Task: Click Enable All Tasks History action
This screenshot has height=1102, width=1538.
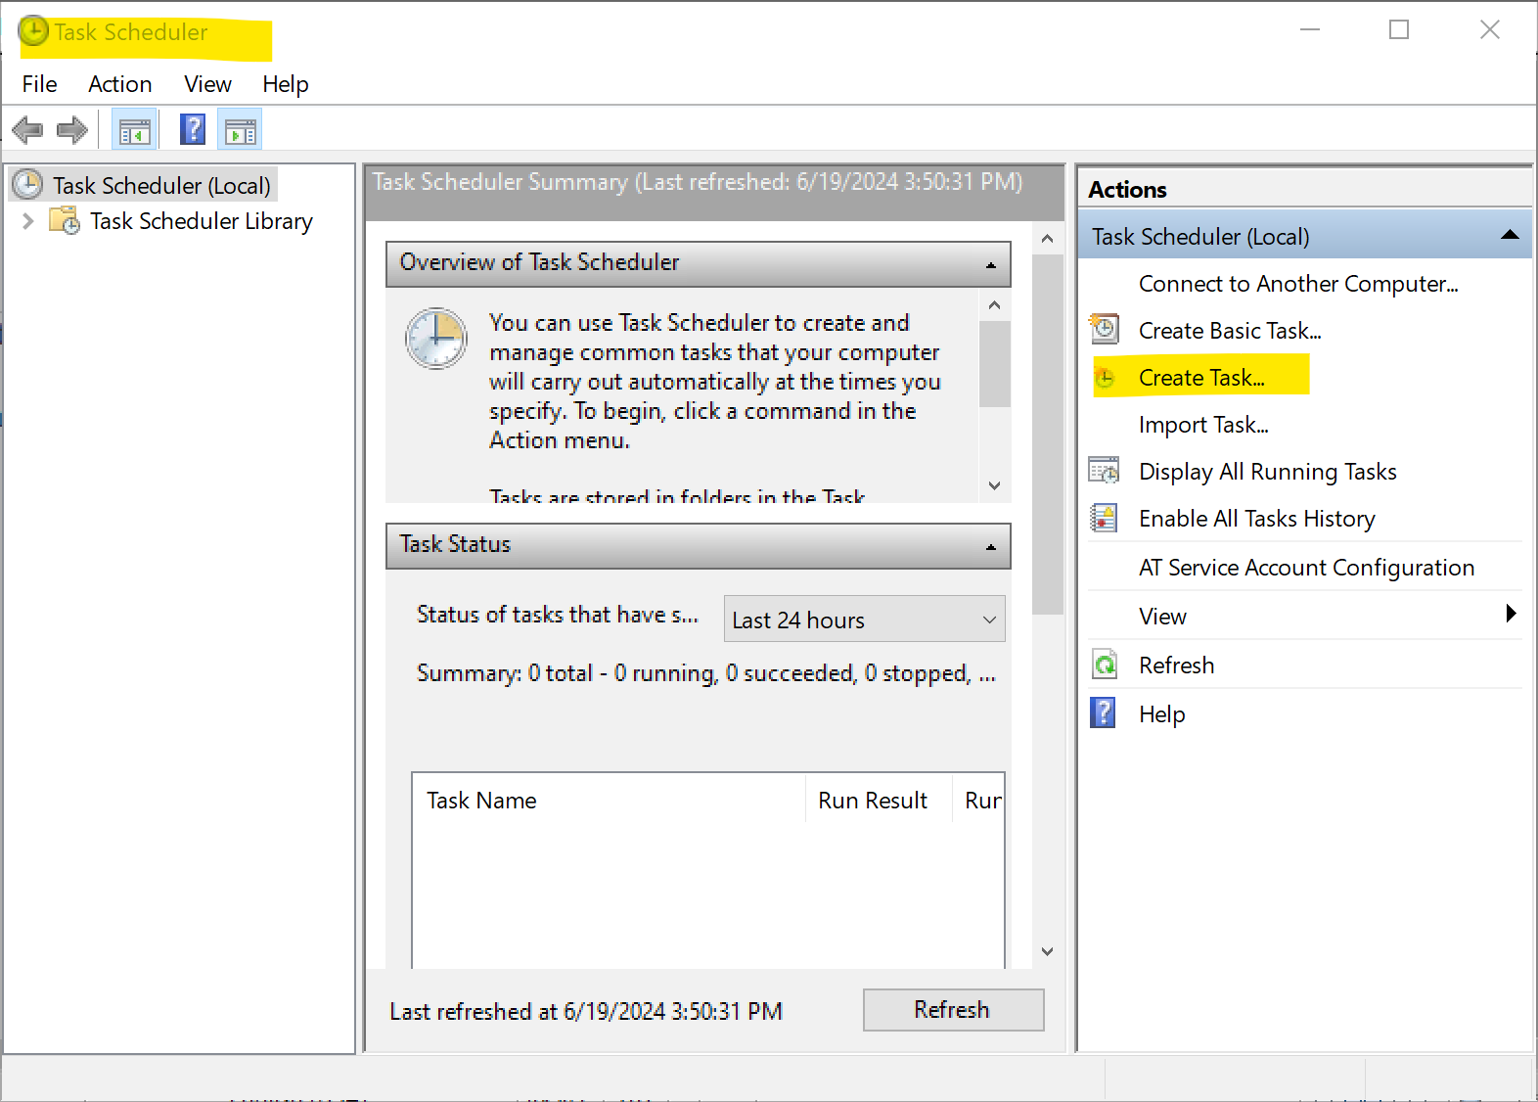Action: 1257,519
